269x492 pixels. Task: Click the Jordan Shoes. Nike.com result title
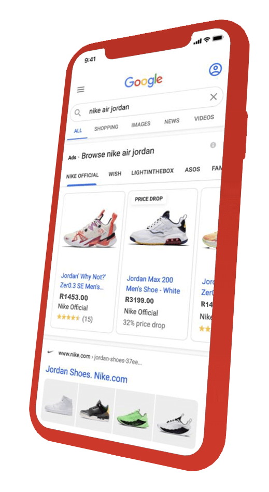(x=87, y=374)
